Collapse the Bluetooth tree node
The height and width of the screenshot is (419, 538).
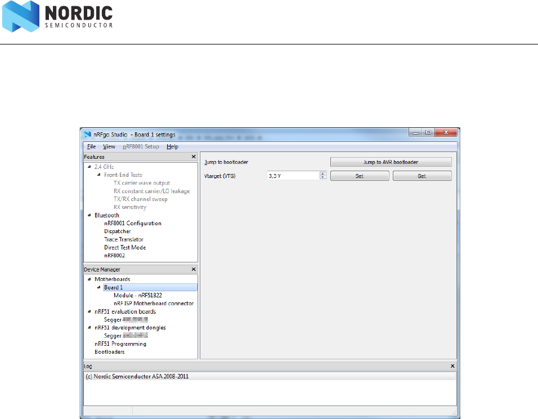pyautogui.click(x=89, y=215)
